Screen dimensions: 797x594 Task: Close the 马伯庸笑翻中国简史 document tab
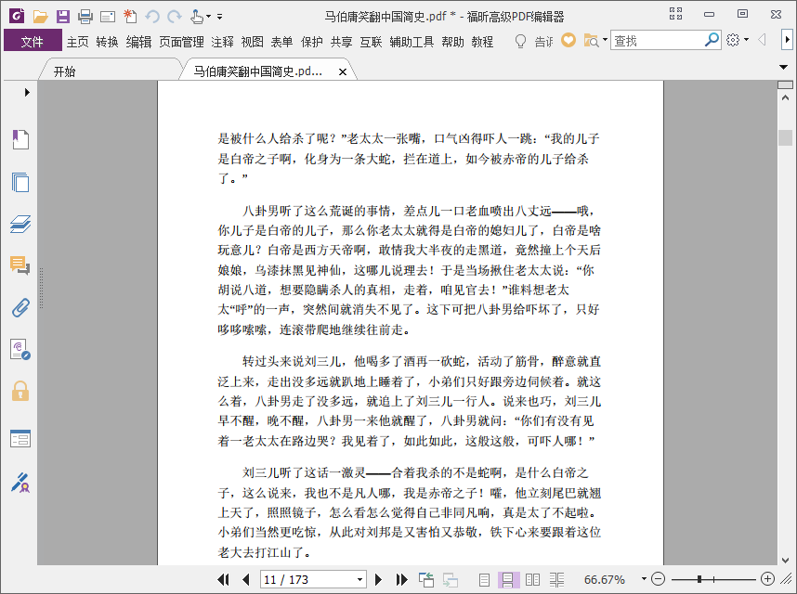(x=343, y=72)
